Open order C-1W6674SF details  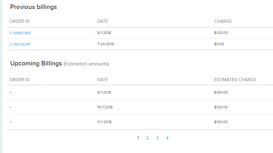tap(20, 33)
